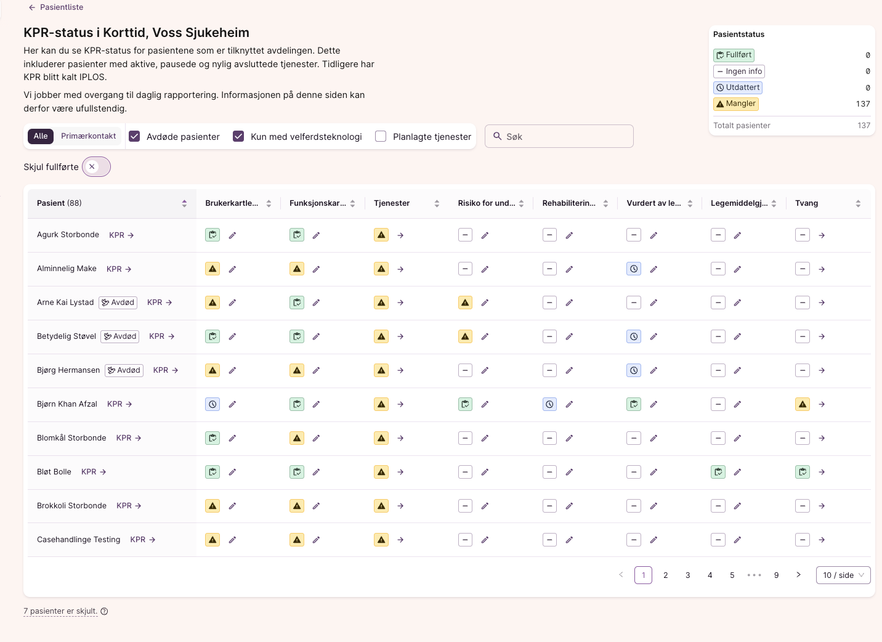Edit Brukerkartlegging for Agurk Storbonde
This screenshot has height=642, width=882.
[x=232, y=235]
